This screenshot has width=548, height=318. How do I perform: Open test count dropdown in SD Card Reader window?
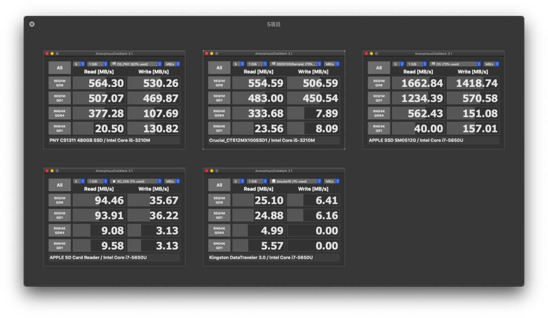click(x=79, y=182)
